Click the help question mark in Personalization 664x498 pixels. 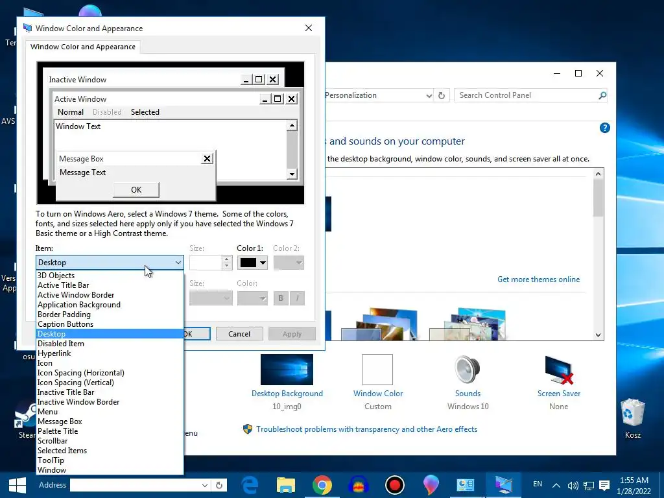(x=605, y=128)
